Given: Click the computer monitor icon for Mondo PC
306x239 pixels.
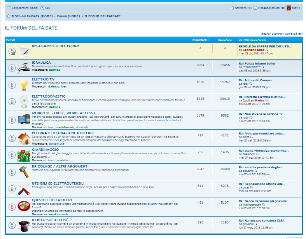Looking at the screenshot, I should [x=24, y=119].
